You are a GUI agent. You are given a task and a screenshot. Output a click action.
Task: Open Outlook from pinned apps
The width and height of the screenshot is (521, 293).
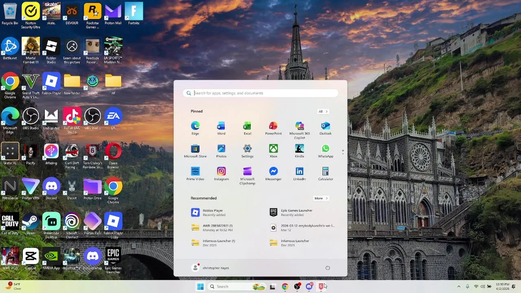[x=325, y=128]
